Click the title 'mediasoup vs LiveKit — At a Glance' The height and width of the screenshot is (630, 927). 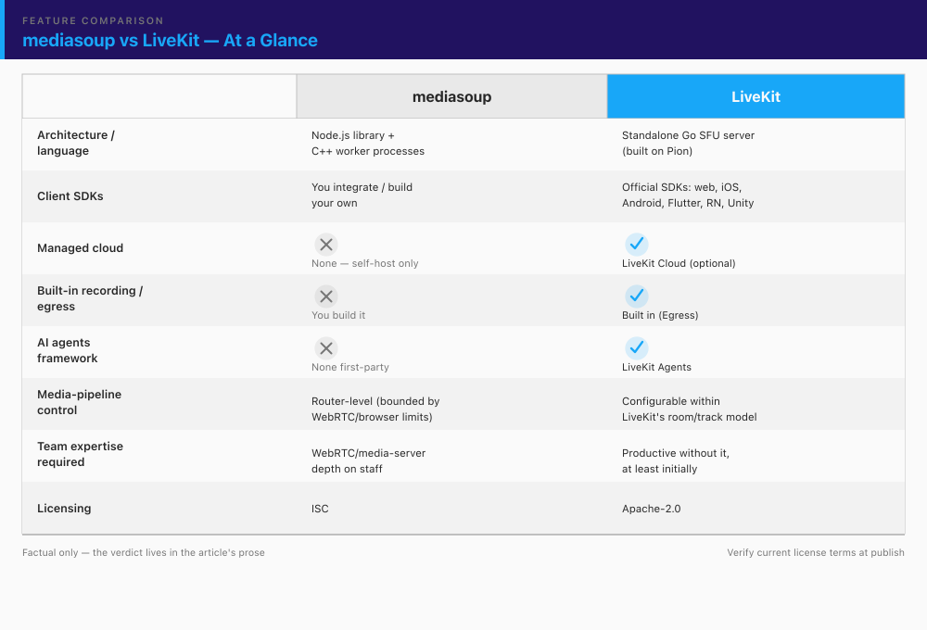click(x=170, y=40)
